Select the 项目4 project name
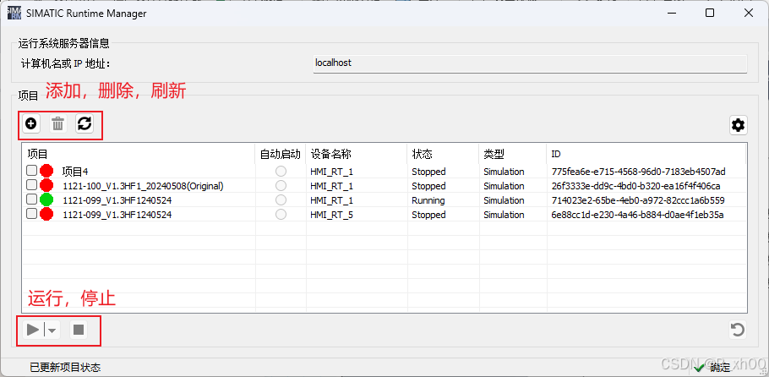The width and height of the screenshot is (769, 377). (74, 172)
